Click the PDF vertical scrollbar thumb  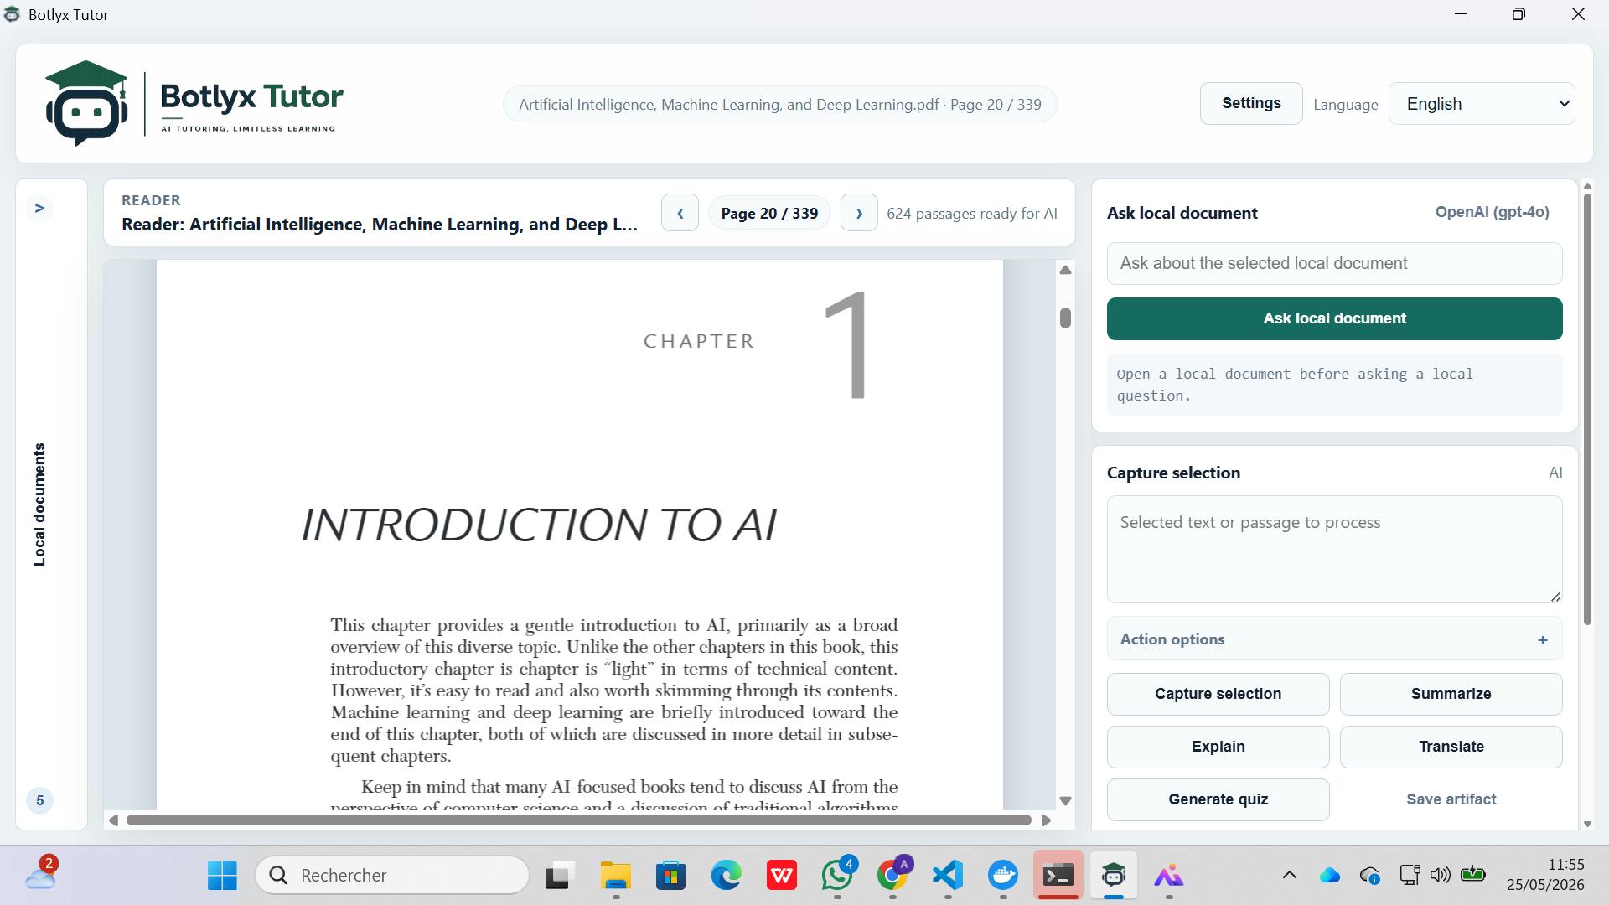click(1065, 318)
